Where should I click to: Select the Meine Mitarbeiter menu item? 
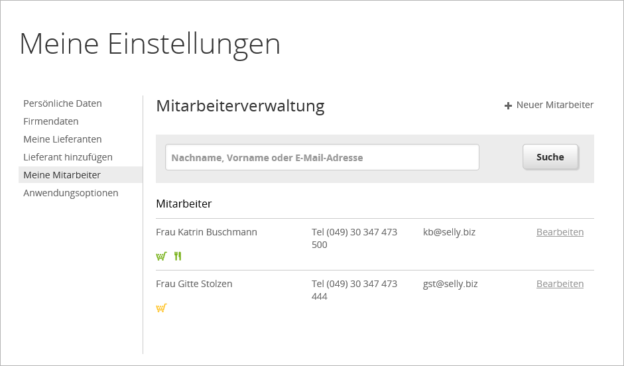click(x=62, y=175)
